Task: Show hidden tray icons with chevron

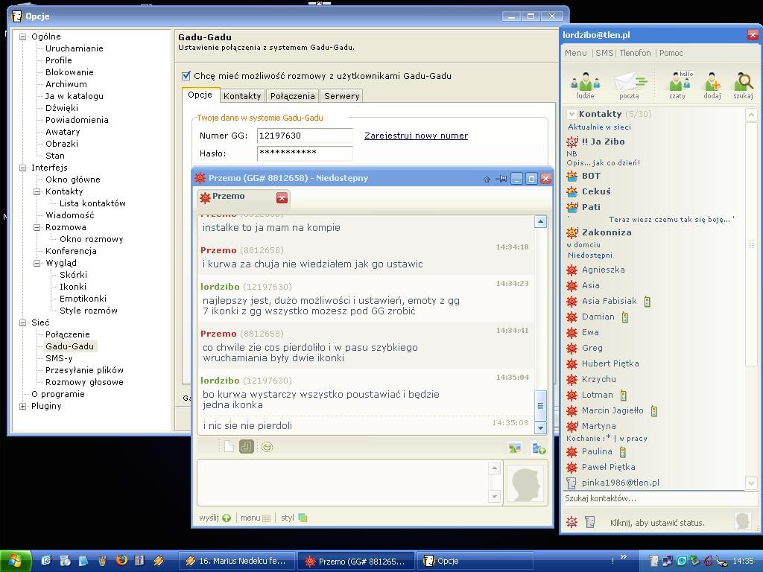Action: [624, 557]
